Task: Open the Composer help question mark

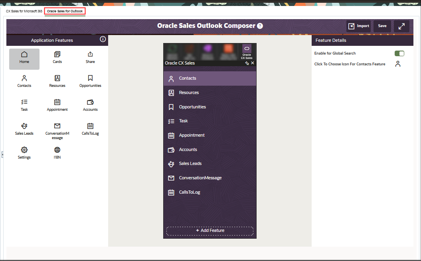Action: 260,26
